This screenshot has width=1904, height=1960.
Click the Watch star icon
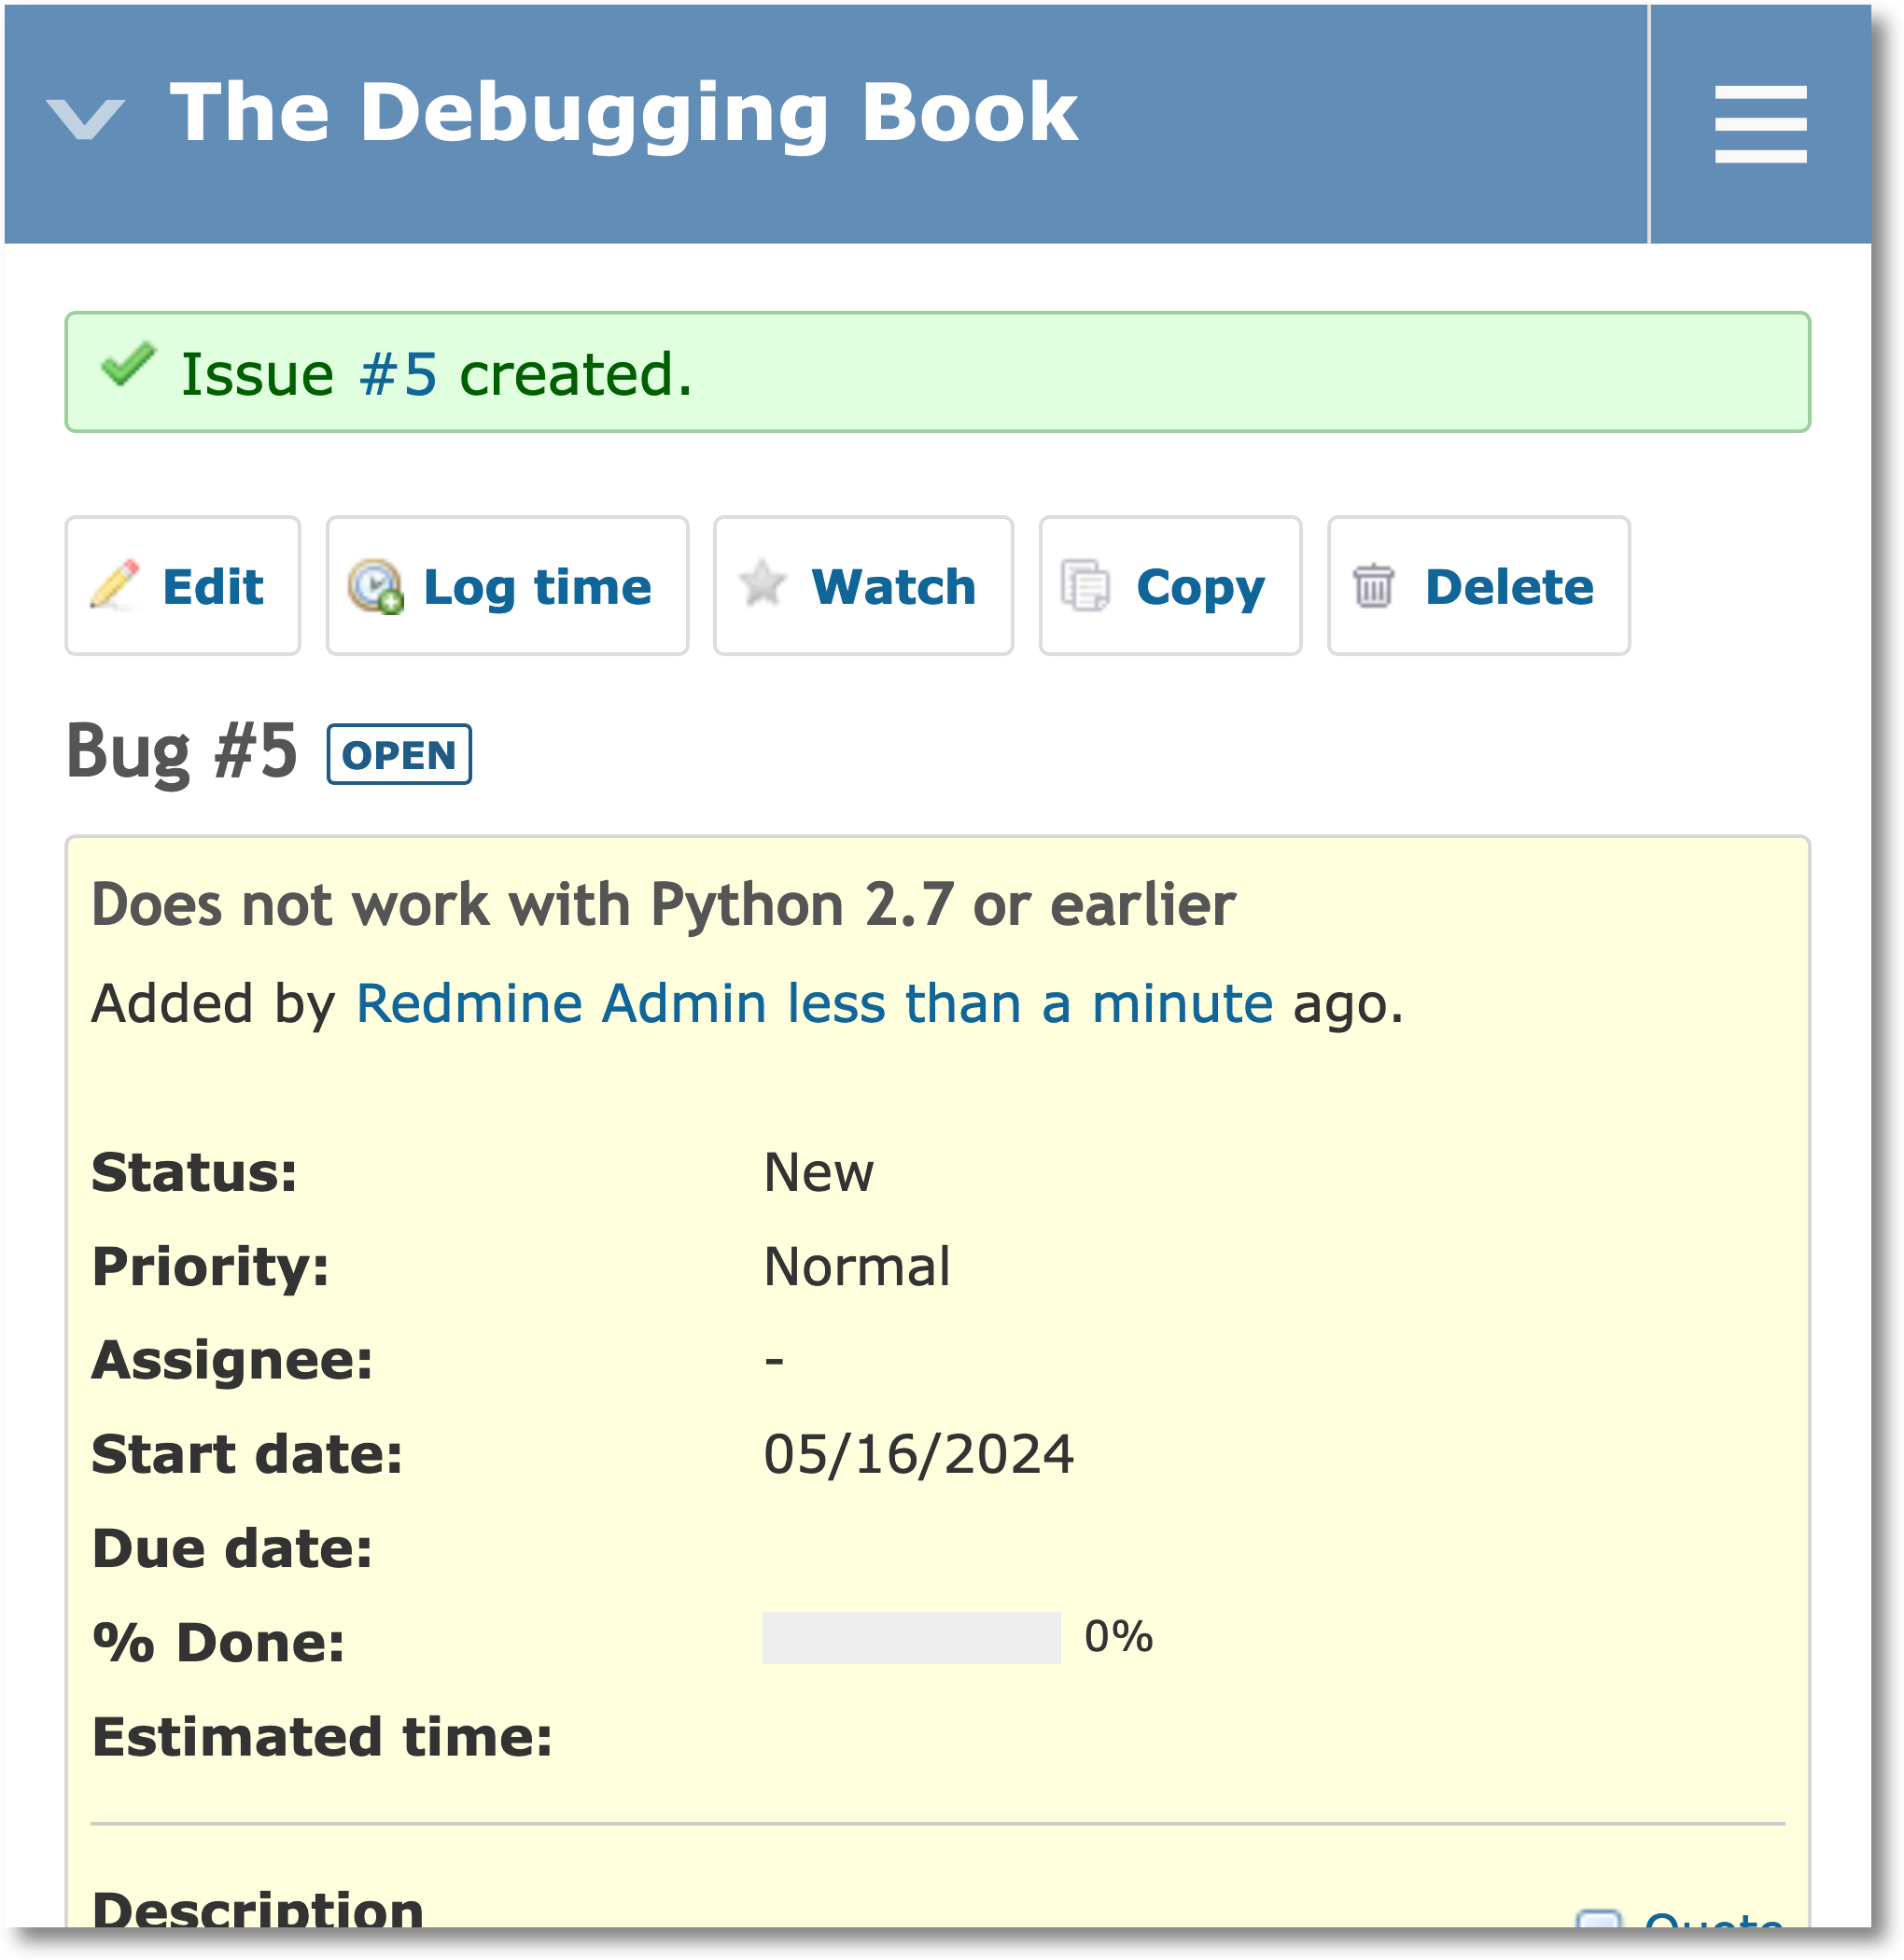762,584
